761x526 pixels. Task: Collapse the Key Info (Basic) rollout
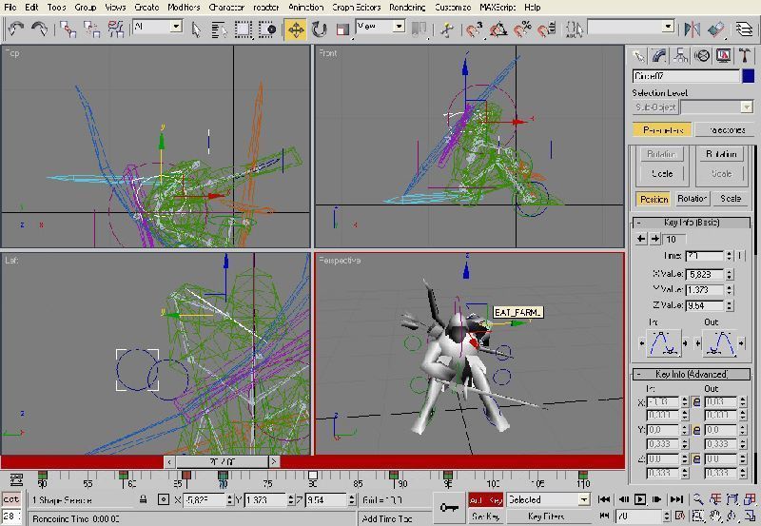692,223
